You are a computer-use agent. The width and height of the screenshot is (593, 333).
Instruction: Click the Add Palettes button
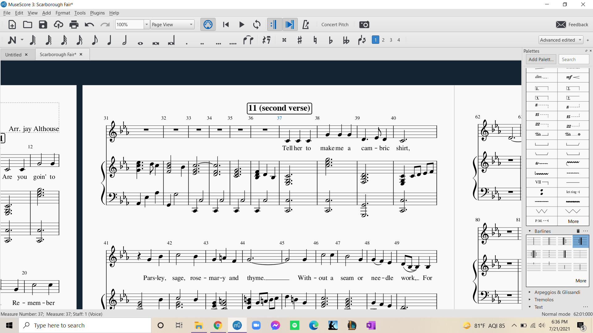(x=541, y=60)
